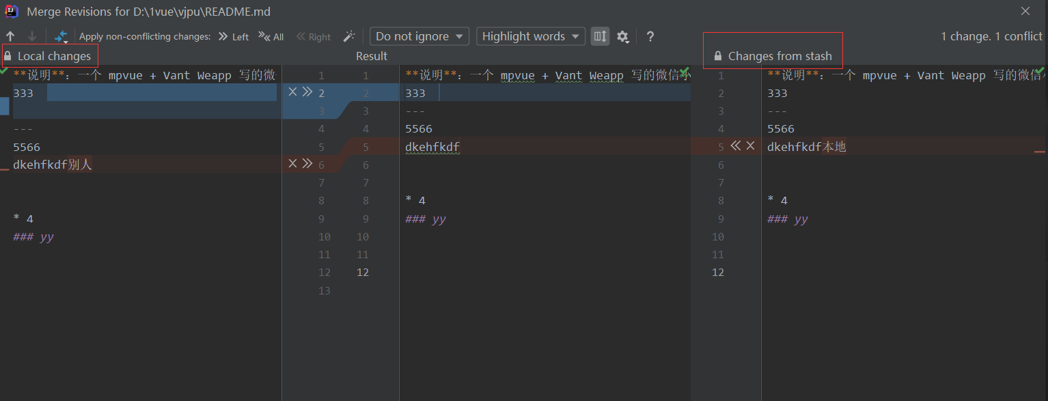Click 'dkehfkdf本地' in stash pane
The height and width of the screenshot is (401, 1048).
[x=807, y=146]
